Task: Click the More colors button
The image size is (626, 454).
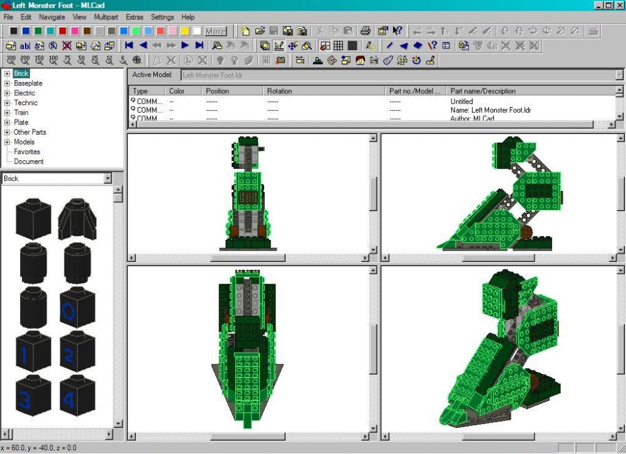Action: click(x=215, y=31)
